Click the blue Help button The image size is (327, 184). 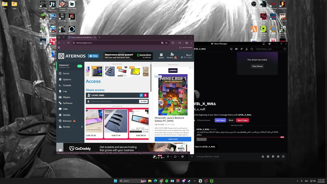click(x=94, y=56)
